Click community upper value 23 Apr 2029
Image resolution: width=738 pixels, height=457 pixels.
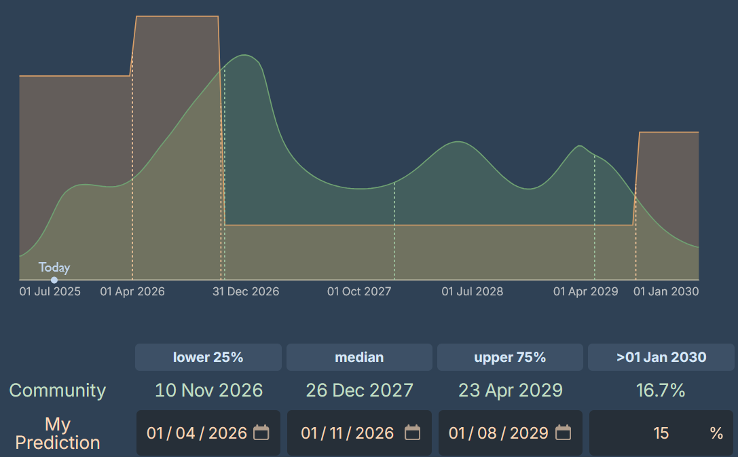point(510,390)
